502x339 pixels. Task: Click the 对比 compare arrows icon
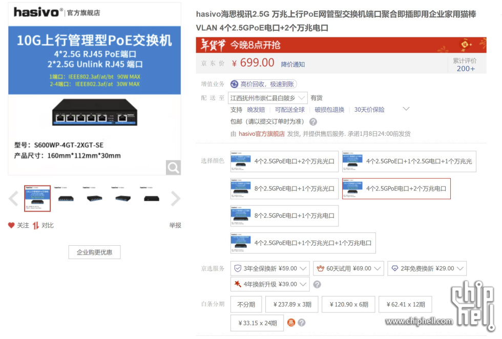pyautogui.click(x=35, y=225)
